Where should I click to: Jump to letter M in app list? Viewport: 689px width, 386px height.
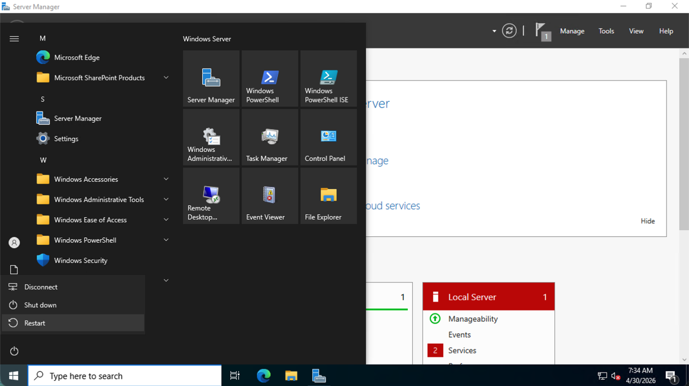tap(43, 38)
